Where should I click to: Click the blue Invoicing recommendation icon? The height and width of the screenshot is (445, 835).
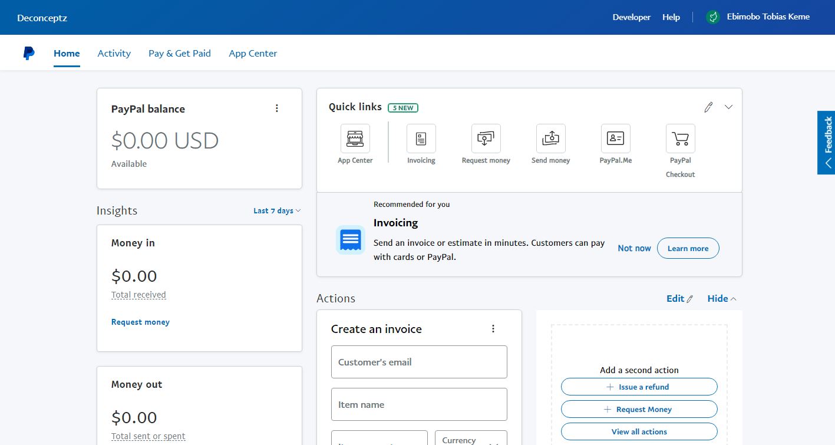pyautogui.click(x=351, y=240)
